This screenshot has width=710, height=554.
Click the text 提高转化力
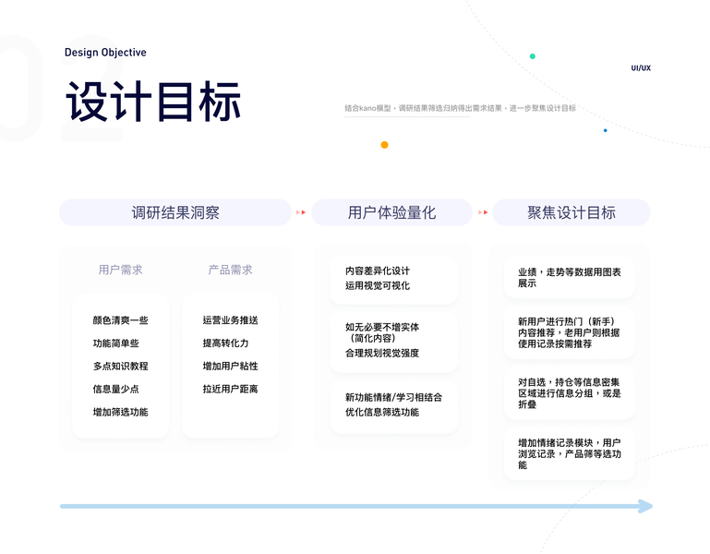[225, 343]
